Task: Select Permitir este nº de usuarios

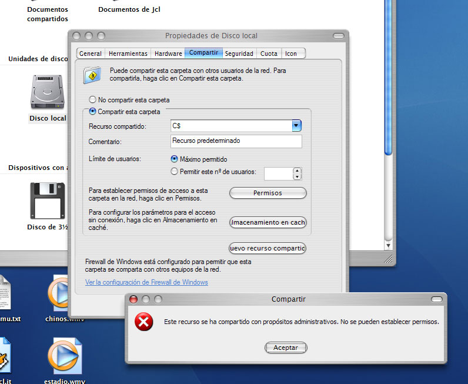Action: [x=174, y=172]
